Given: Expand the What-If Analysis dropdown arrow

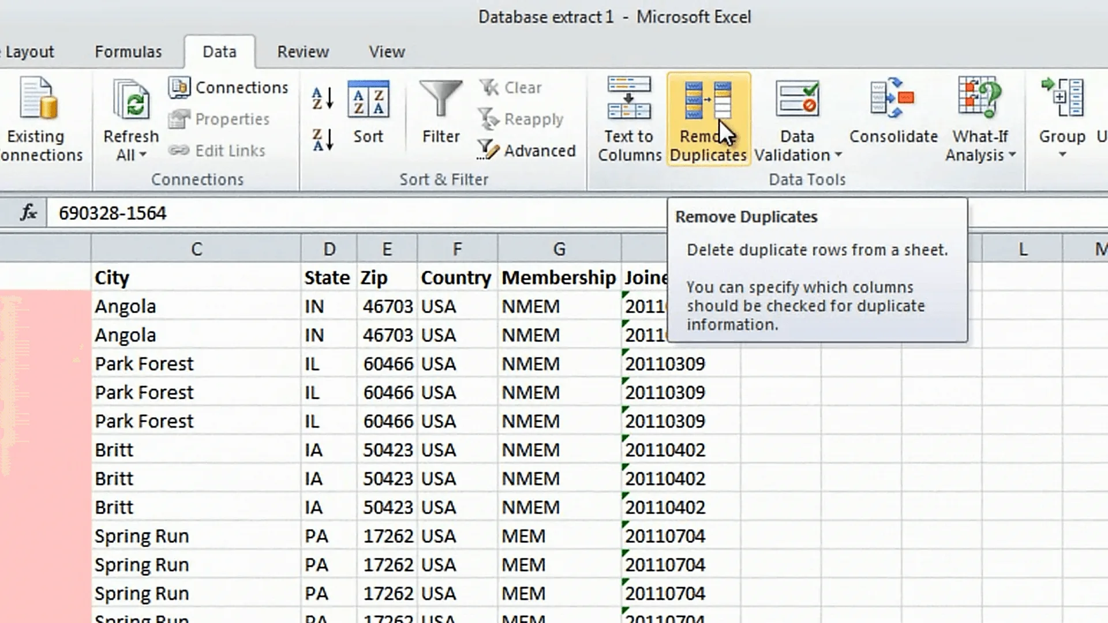Looking at the screenshot, I should (x=1012, y=155).
